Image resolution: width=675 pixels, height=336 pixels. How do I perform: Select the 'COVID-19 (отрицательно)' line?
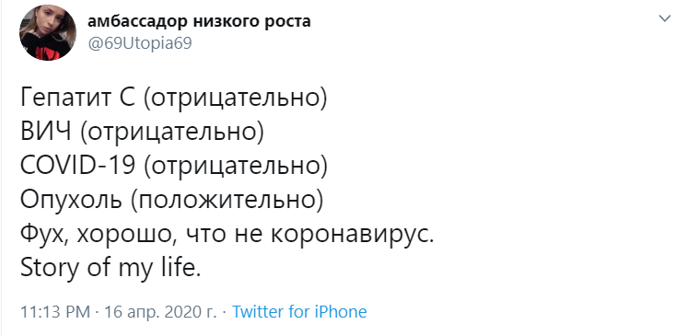click(x=174, y=166)
